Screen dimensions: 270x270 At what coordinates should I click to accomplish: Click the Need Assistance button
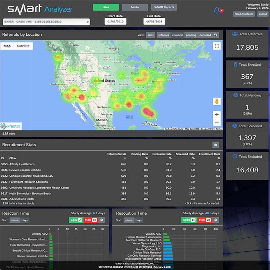(244, 14)
